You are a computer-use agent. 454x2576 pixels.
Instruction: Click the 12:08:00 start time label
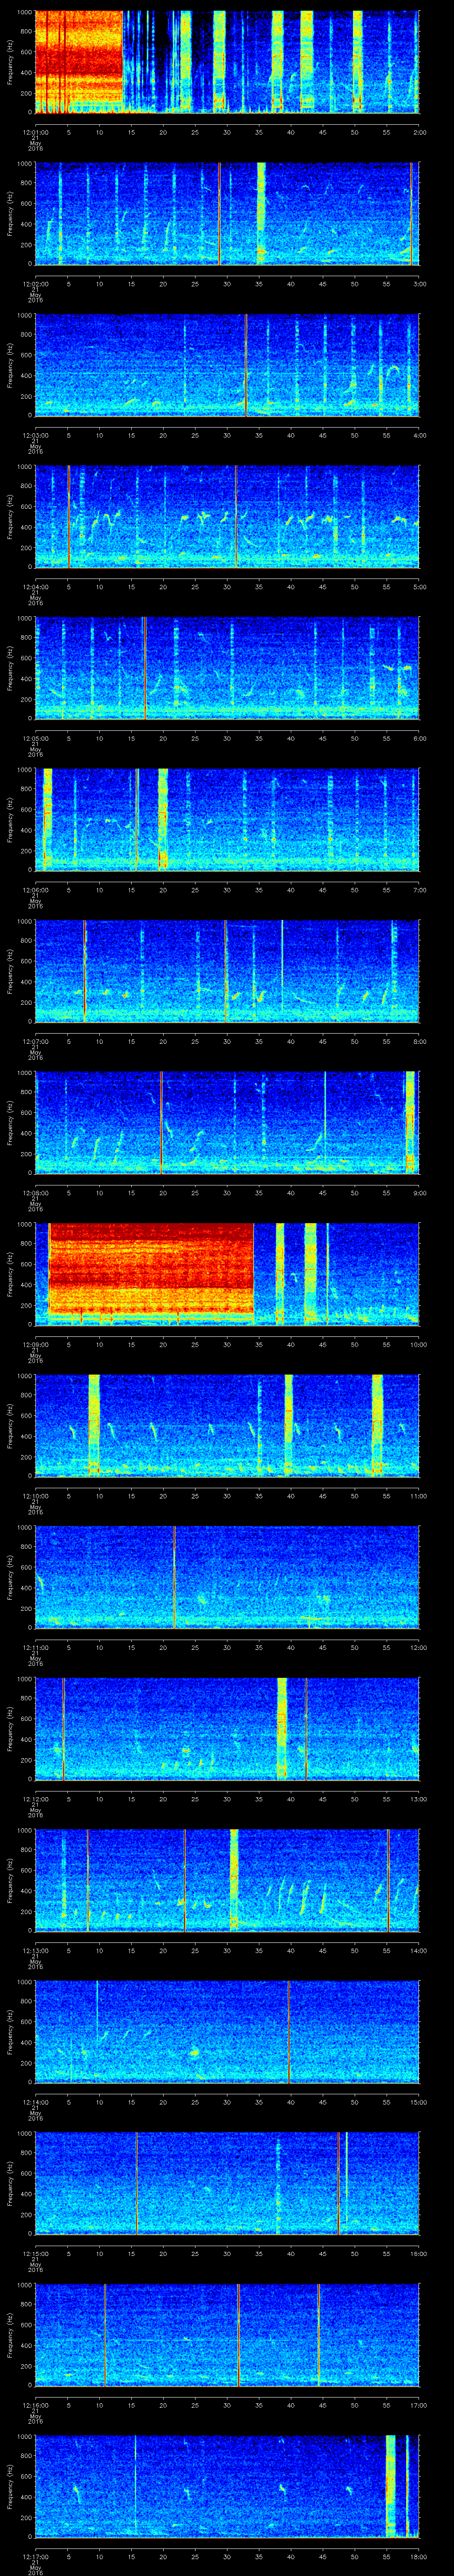click(35, 1192)
